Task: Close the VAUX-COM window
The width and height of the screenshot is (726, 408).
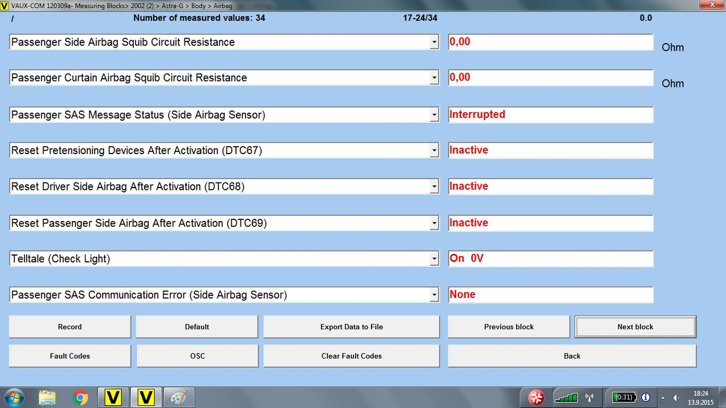Action: 711,5
